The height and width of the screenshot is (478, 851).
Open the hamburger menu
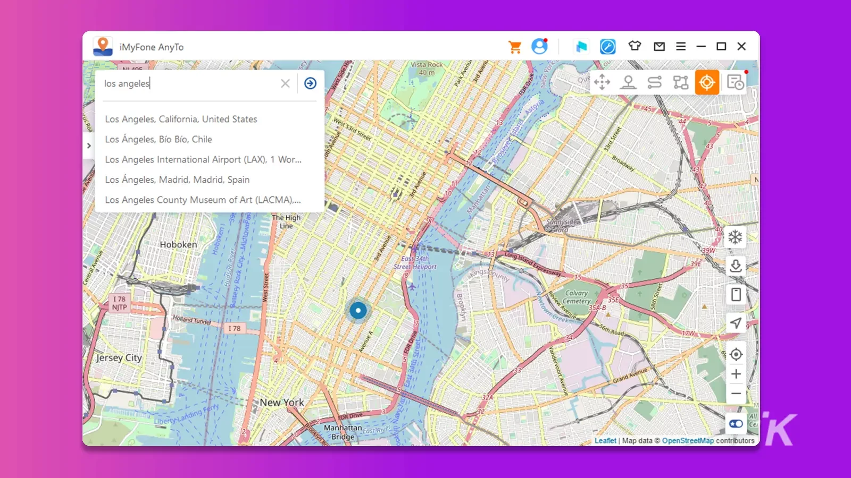point(681,46)
